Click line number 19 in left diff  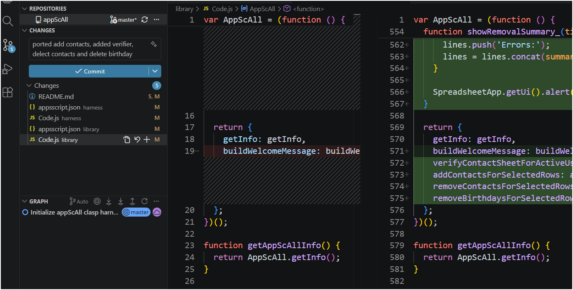pyautogui.click(x=190, y=151)
